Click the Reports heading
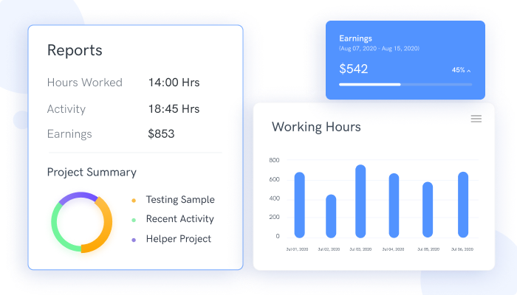Viewport: 517px width, 295px height. coord(75,50)
